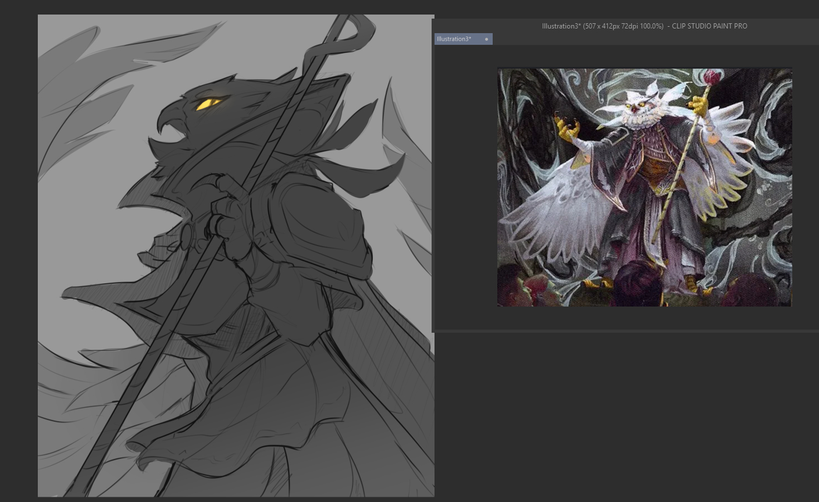Image resolution: width=819 pixels, height=502 pixels.
Task: Click the yellow talon holding reference staff
Action: (x=699, y=106)
